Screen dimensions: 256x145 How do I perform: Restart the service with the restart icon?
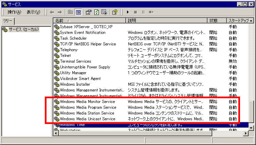coord(151,12)
